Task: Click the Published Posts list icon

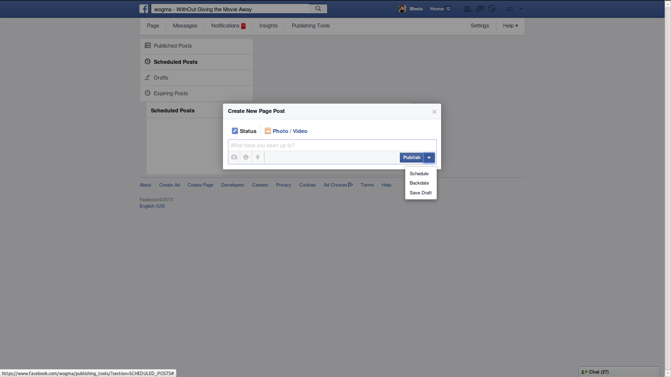Action: (x=147, y=46)
